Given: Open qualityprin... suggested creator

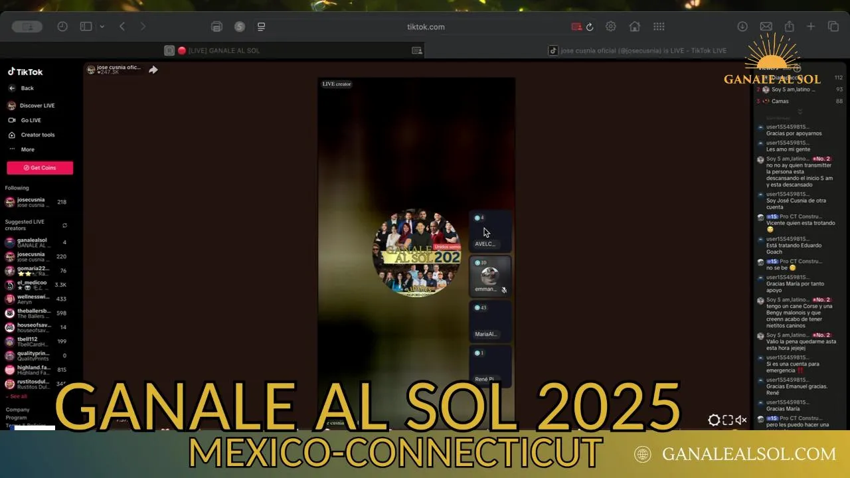Looking at the screenshot, I should pyautogui.click(x=37, y=356).
